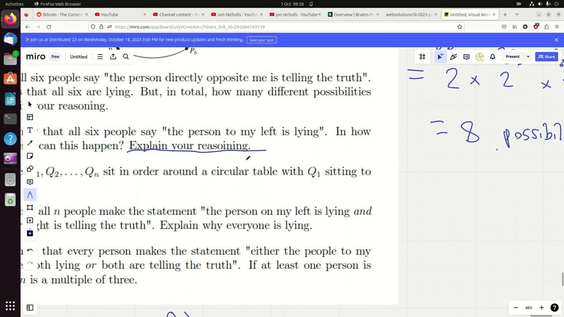This screenshot has width=564, height=317.
Task: Open Firefox application menu
Action: click(x=557, y=27)
